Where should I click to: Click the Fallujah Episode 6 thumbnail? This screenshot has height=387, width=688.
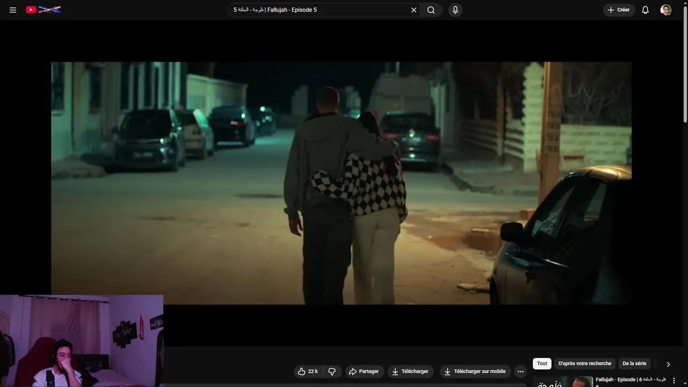563,382
